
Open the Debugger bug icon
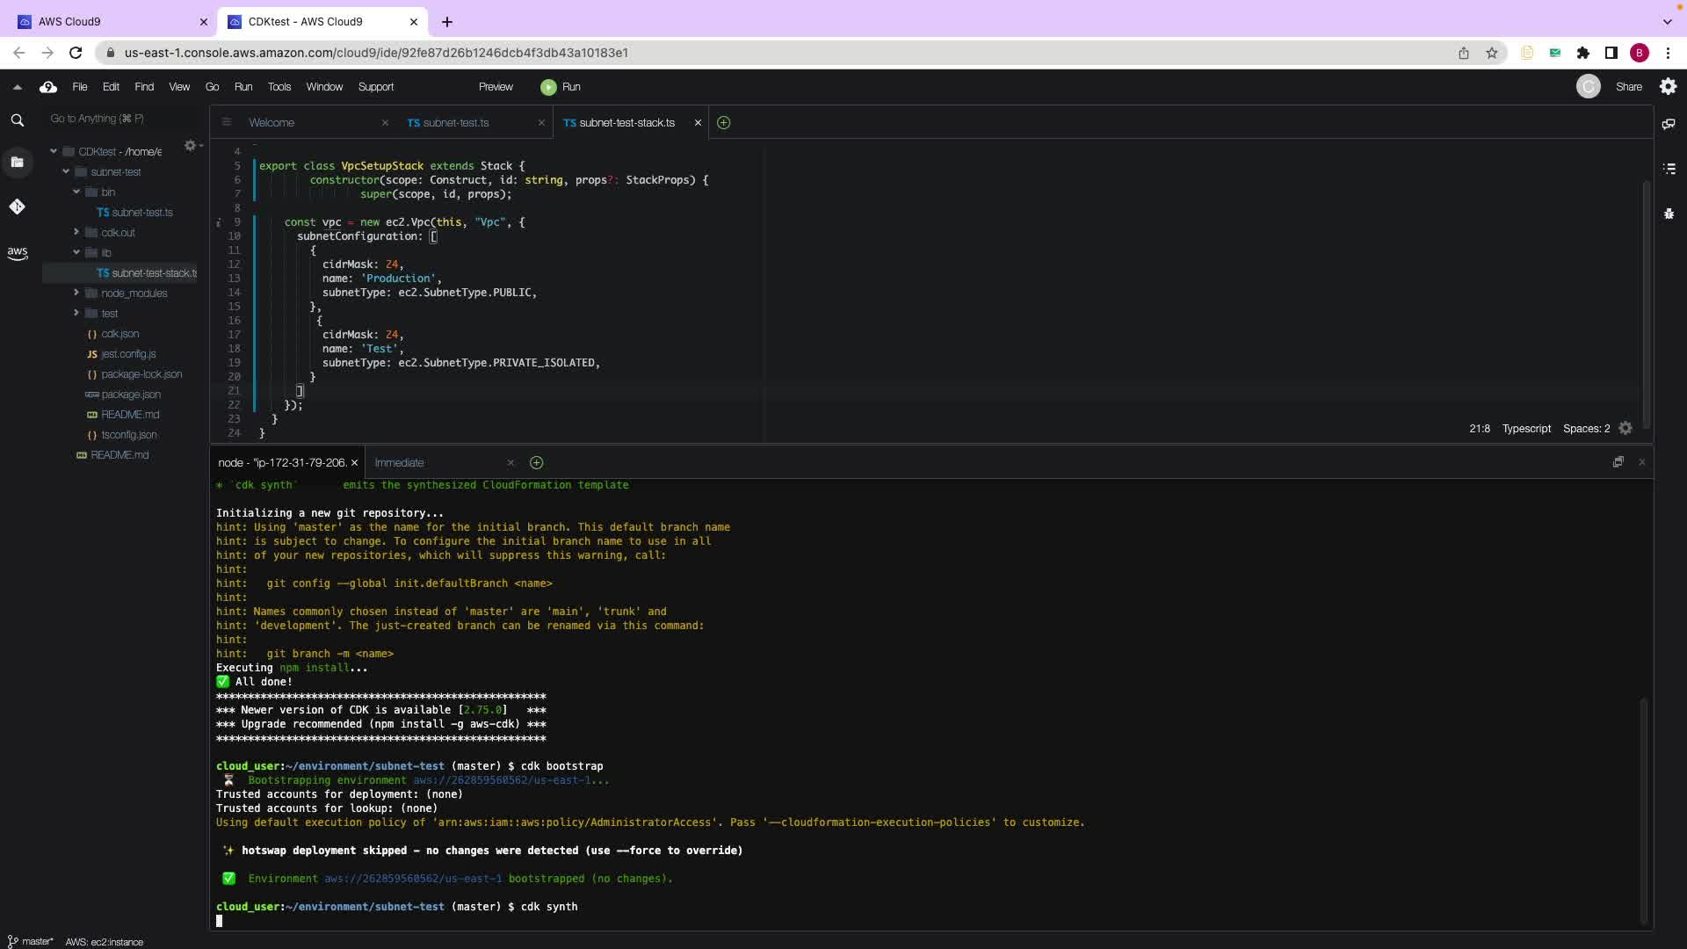point(1669,214)
